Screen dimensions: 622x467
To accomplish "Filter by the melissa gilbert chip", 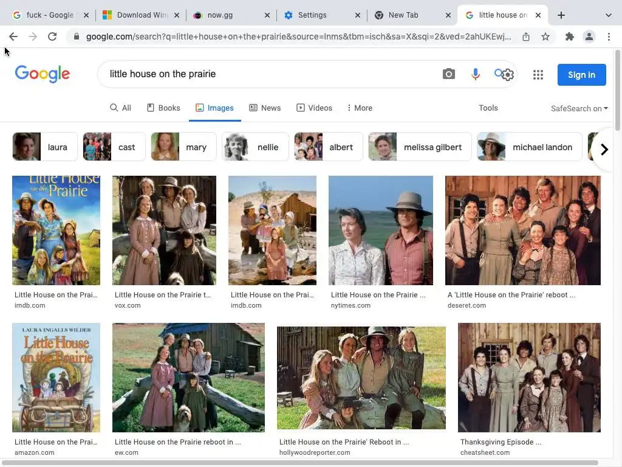I will [420, 147].
